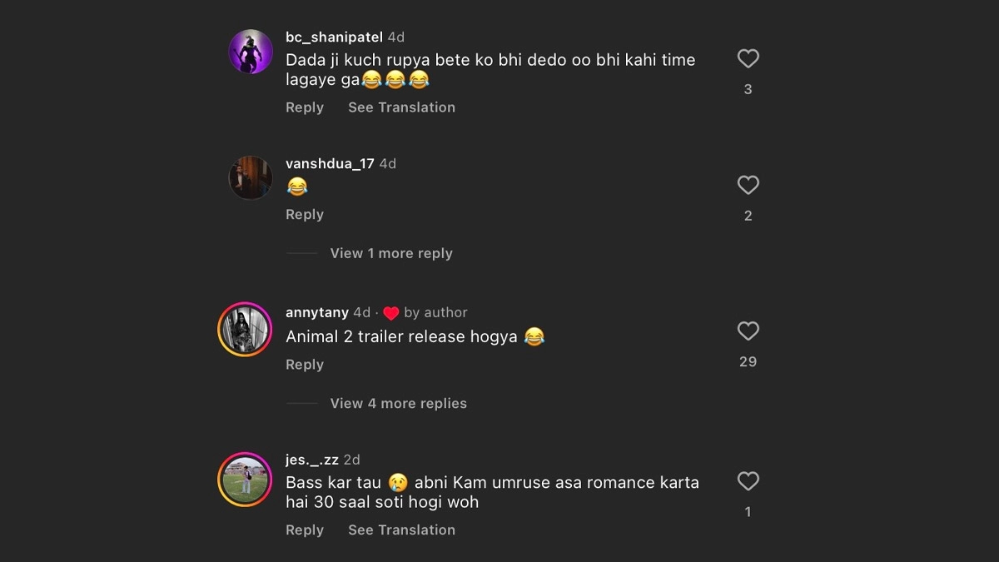The image size is (999, 562).
Task: View jes._.zz's story ring avatar
Action: pos(245,480)
